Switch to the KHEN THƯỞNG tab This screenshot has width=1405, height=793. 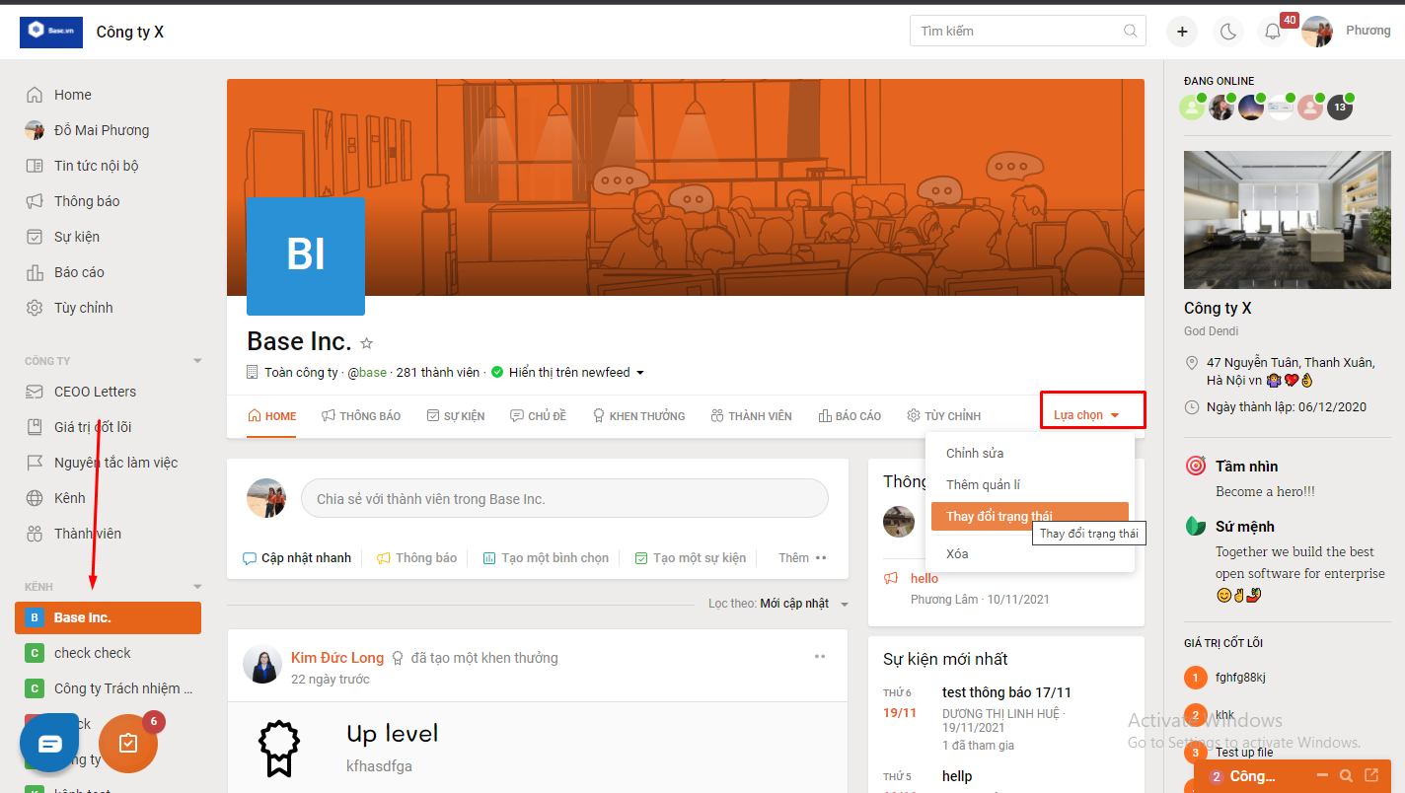[x=638, y=416]
